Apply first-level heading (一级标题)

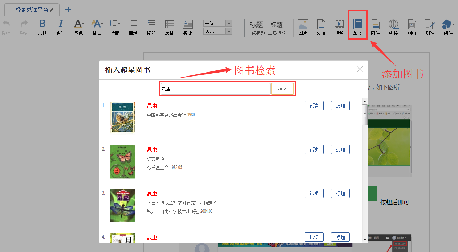[x=256, y=28]
